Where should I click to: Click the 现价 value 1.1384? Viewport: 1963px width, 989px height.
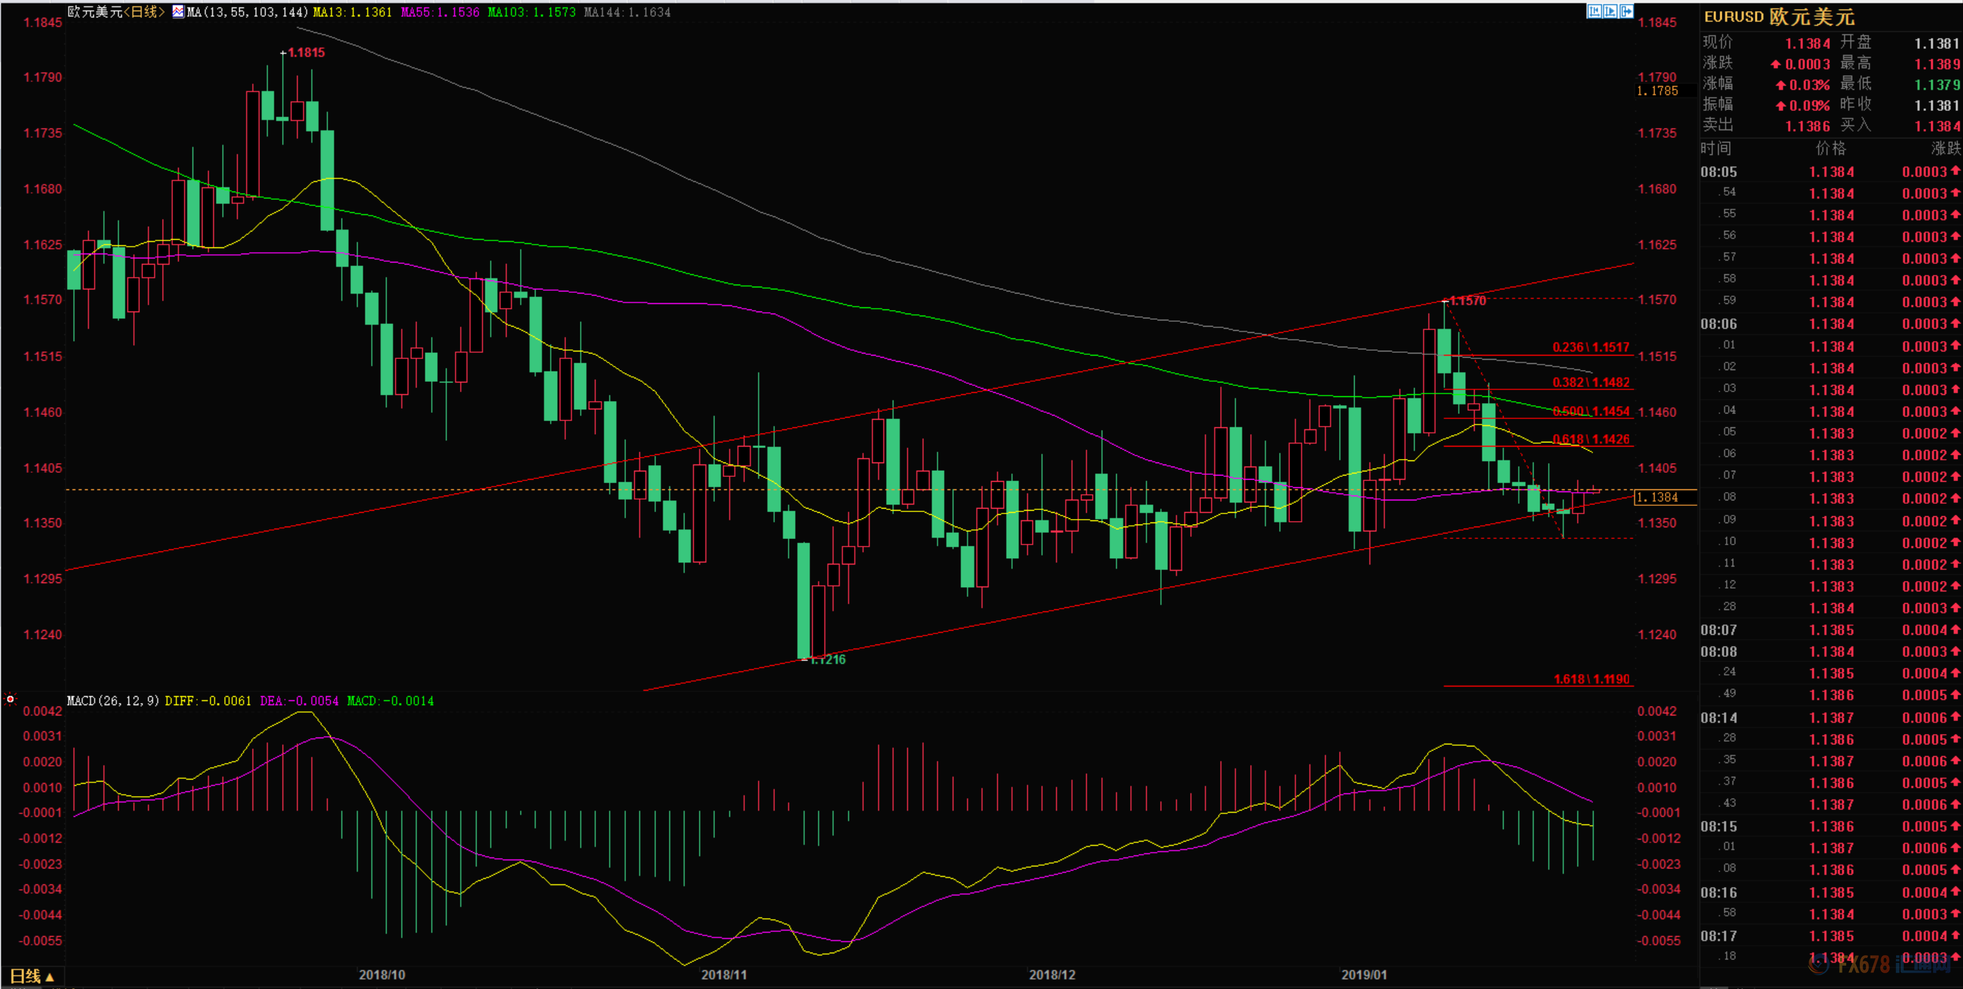point(1808,43)
